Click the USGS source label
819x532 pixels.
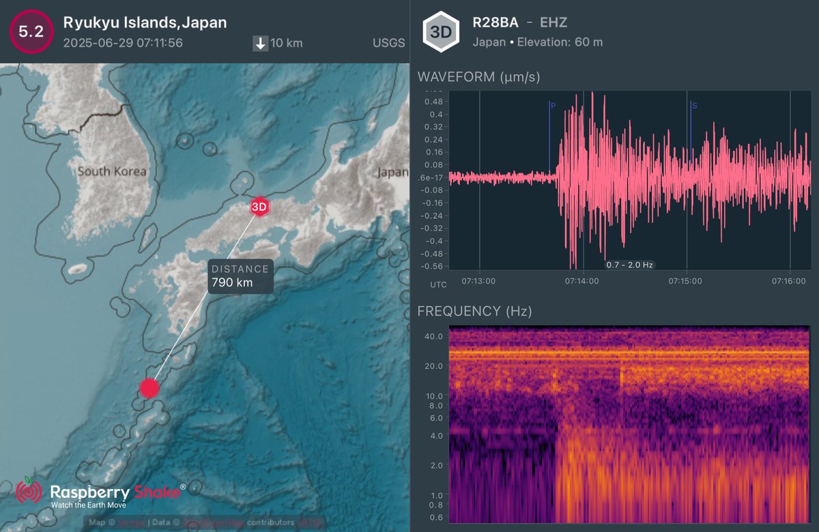coord(389,44)
